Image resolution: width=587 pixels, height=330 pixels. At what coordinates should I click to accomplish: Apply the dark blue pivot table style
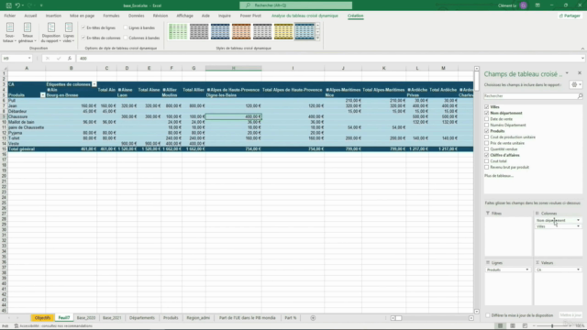click(x=220, y=31)
